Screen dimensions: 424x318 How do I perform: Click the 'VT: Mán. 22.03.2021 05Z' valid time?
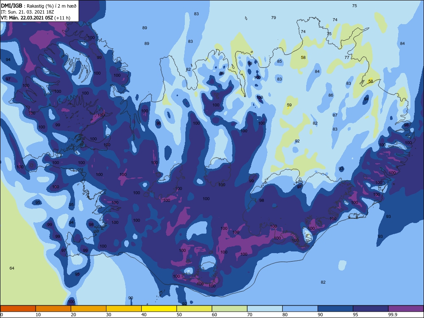tap(27, 18)
